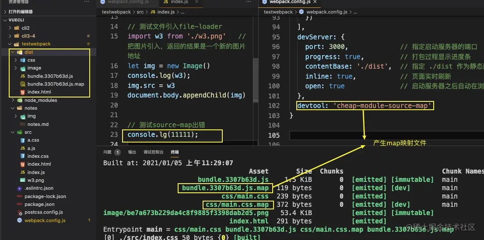Expand the node_modules folder
Screen dimensions: 484x240
pos(13,100)
